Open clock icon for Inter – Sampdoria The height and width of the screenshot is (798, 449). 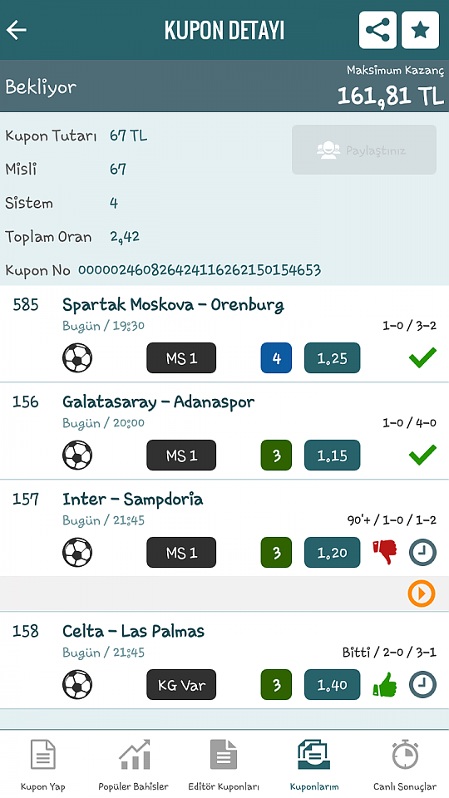[x=423, y=552]
